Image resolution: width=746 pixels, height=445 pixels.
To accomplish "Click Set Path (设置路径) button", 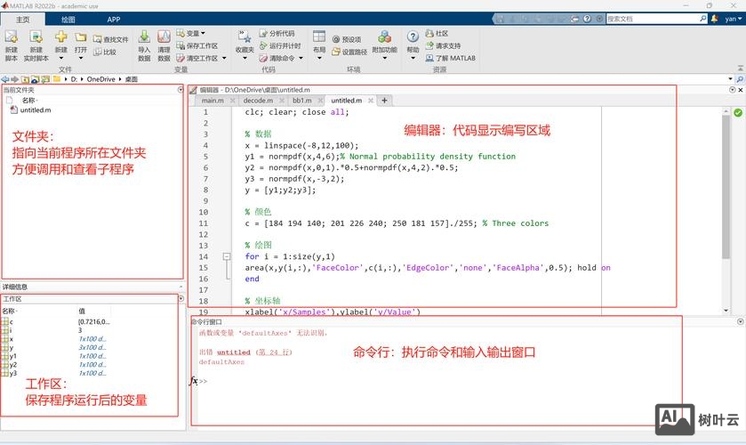I will click(x=349, y=52).
